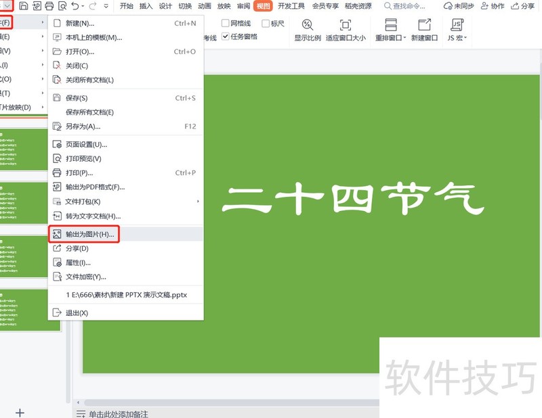Click the 适应窗口大小 fit window icon

[x=346, y=26]
